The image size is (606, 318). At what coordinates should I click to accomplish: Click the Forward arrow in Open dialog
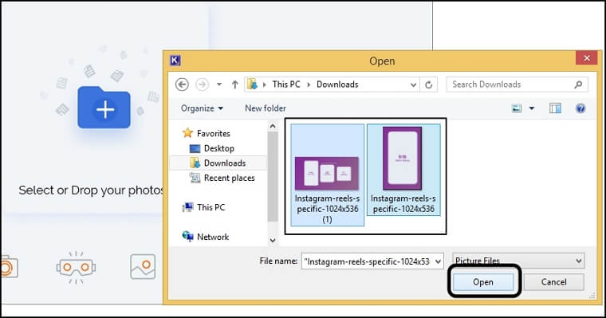pyautogui.click(x=202, y=84)
